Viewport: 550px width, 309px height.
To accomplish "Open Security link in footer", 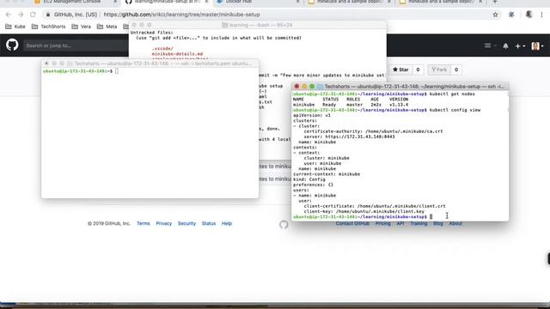I will [x=186, y=223].
